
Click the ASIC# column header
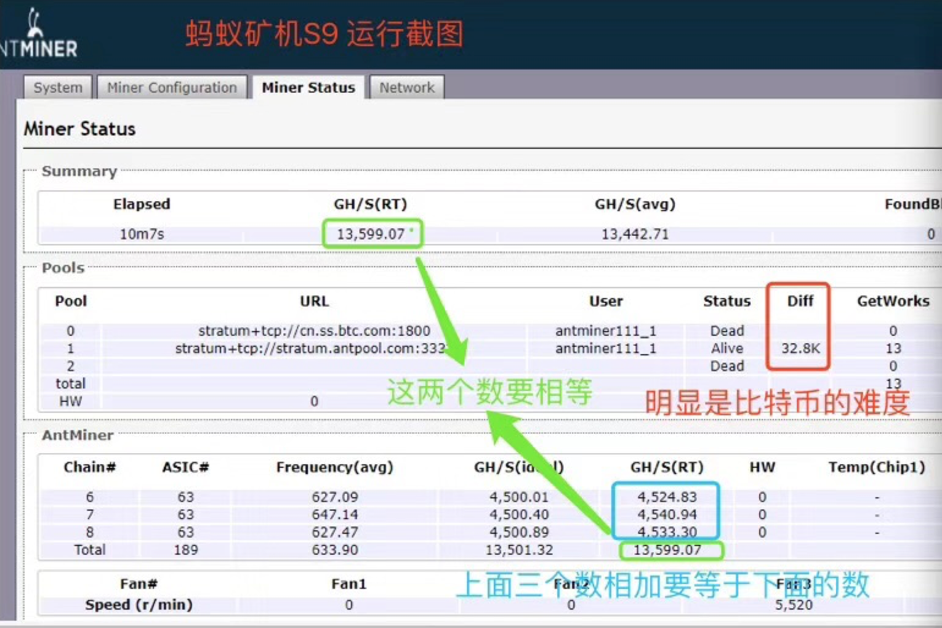click(185, 467)
